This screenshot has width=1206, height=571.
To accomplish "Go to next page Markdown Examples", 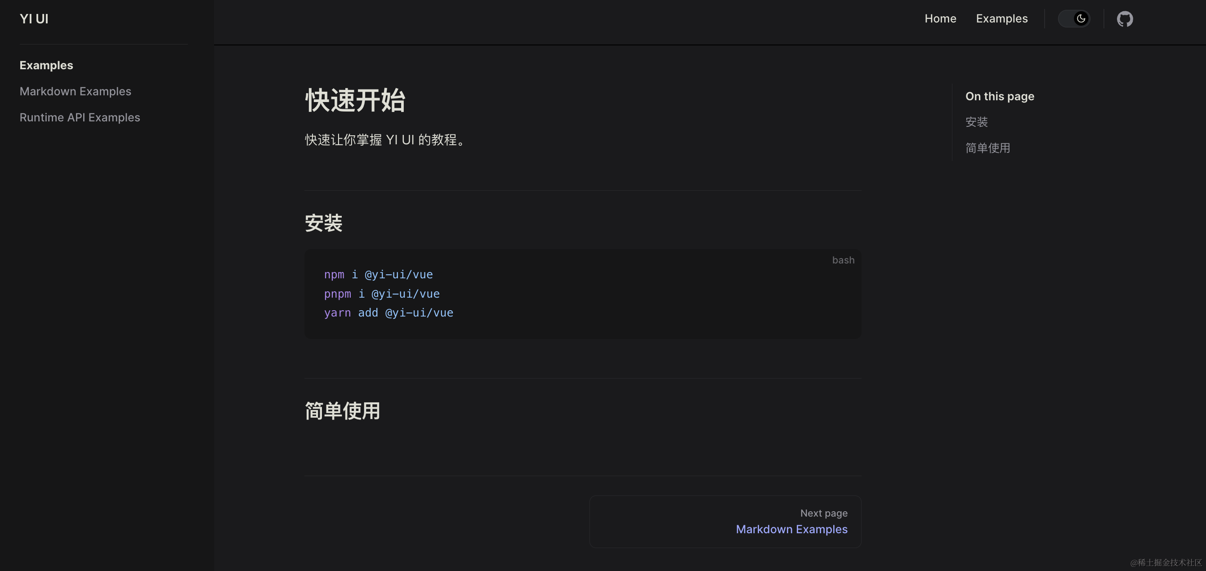I will click(x=791, y=529).
